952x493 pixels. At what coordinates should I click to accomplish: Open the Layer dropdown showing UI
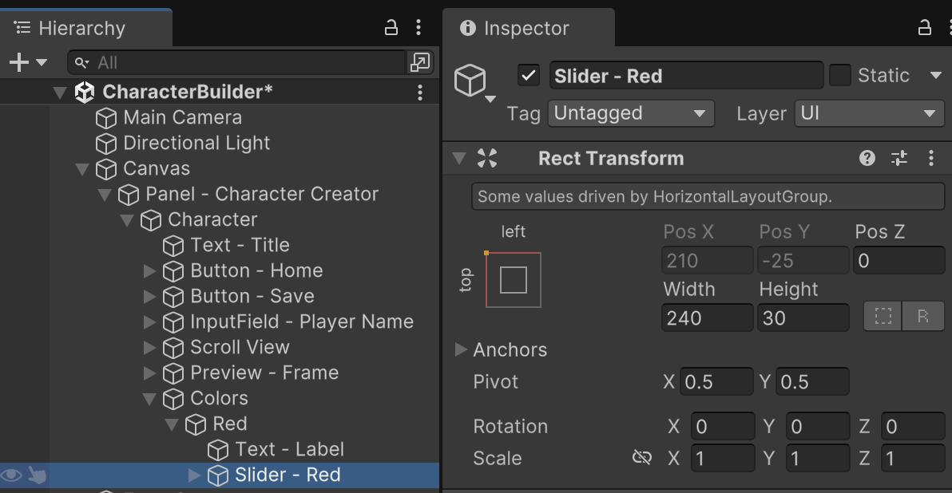870,113
